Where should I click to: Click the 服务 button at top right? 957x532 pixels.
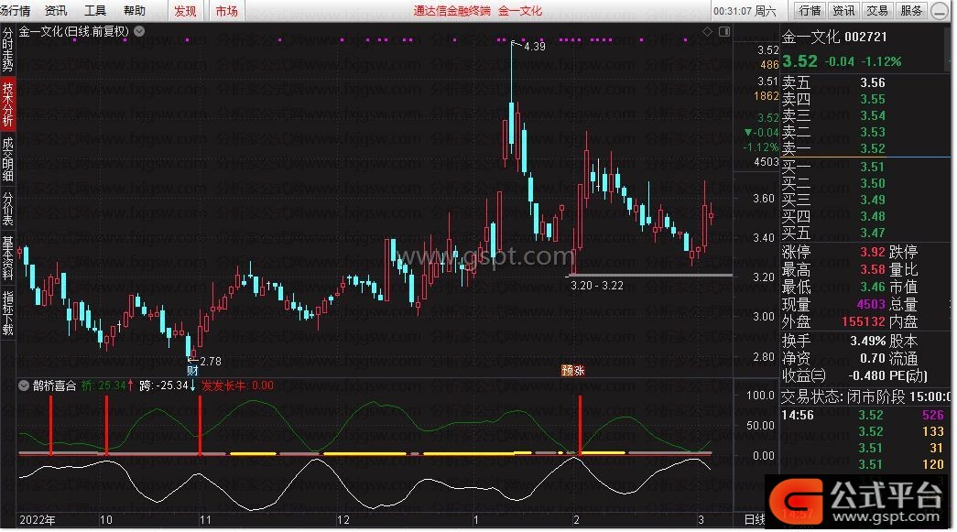(x=910, y=10)
